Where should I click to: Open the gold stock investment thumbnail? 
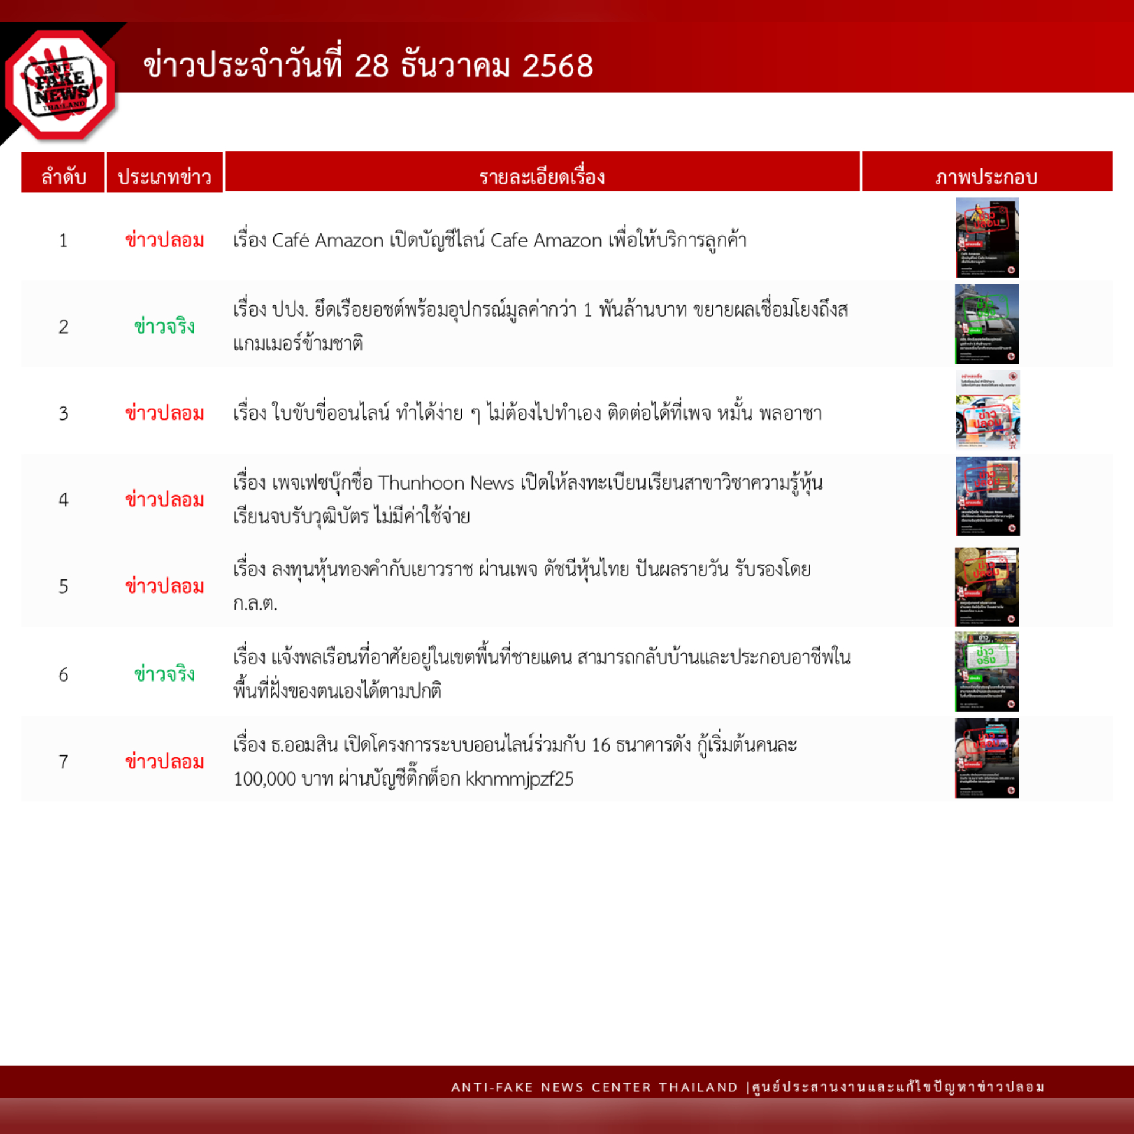click(x=987, y=586)
